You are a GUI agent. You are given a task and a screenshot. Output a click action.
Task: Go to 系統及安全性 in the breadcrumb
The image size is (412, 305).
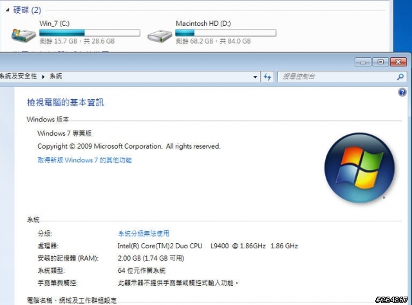pos(18,76)
